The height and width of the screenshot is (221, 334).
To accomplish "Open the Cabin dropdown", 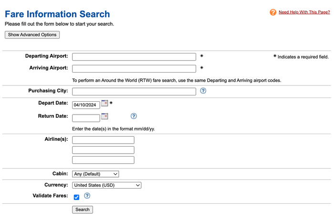I will click(95, 174).
